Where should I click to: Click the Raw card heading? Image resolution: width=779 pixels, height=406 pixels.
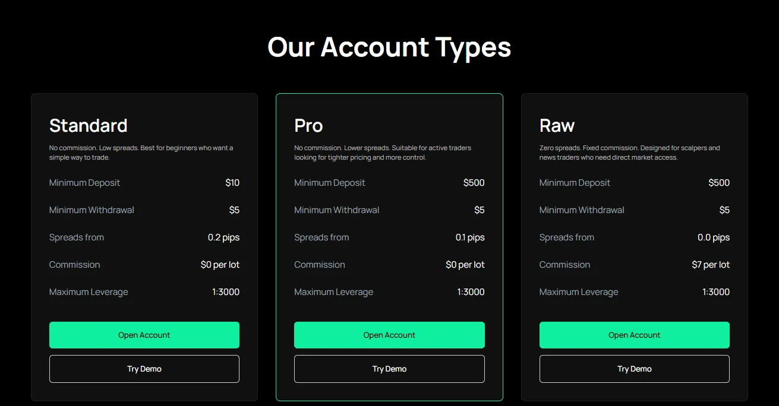[x=557, y=126]
